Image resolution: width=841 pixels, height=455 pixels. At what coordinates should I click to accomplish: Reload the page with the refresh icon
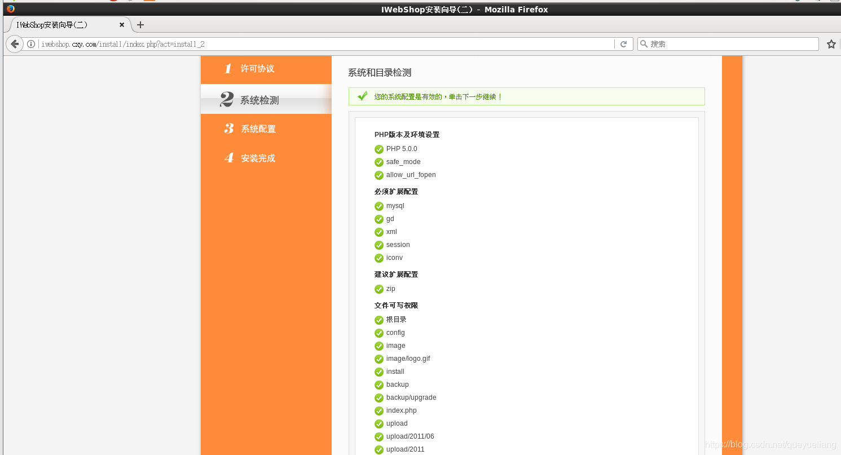tap(623, 44)
